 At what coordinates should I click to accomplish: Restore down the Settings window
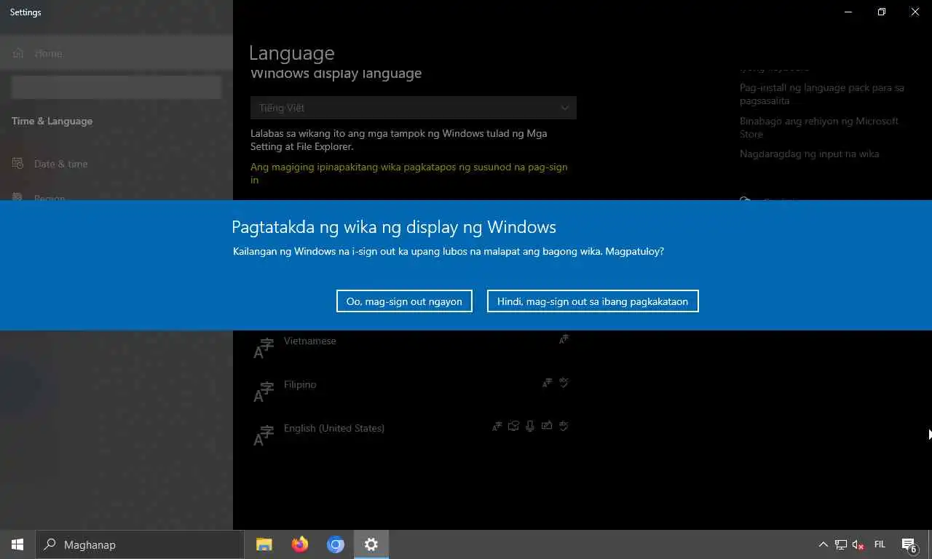[881, 12]
